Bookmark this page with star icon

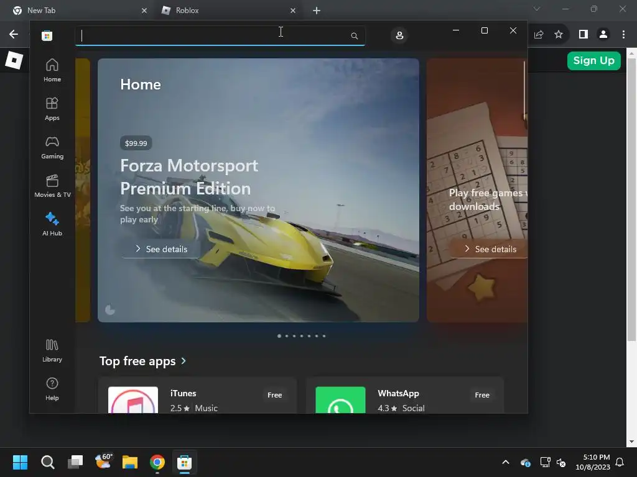tap(559, 35)
